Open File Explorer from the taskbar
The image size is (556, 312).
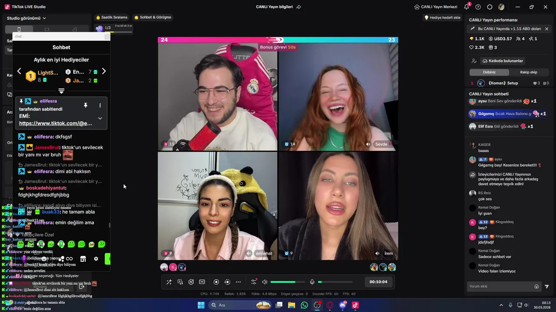pos(291,305)
